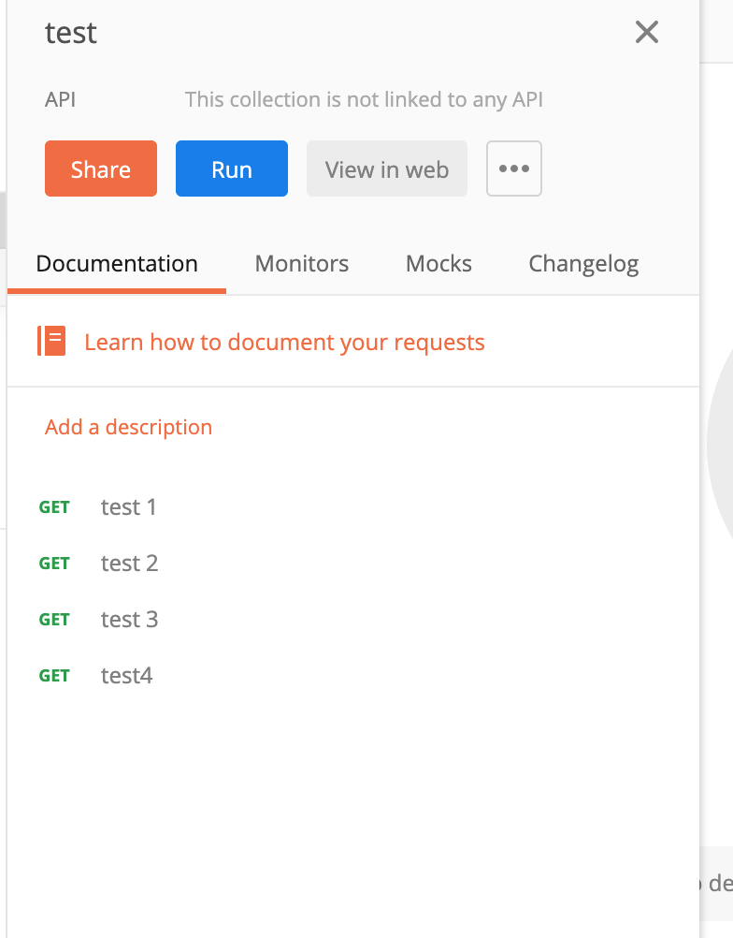Open the test 2 request
The height and width of the screenshot is (938, 733).
[129, 564]
